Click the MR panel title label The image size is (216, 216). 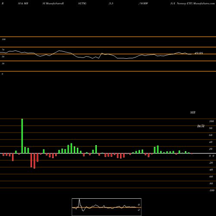(x=193, y=112)
